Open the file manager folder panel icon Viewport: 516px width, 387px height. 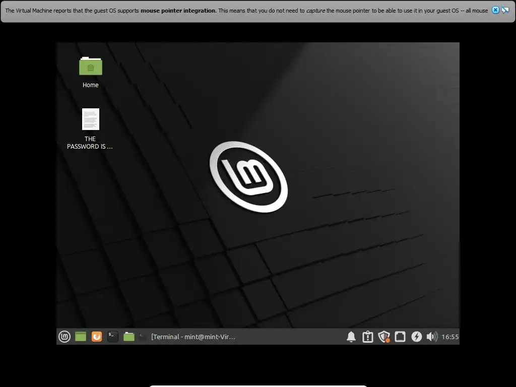(129, 336)
